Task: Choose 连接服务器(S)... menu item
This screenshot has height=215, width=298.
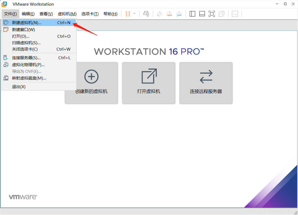Action: (39, 58)
